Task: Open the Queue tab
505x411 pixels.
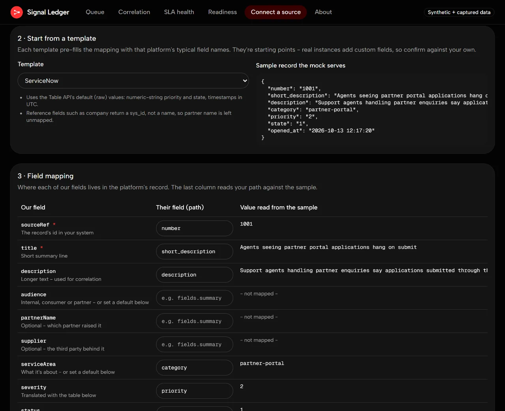Action: coord(95,12)
